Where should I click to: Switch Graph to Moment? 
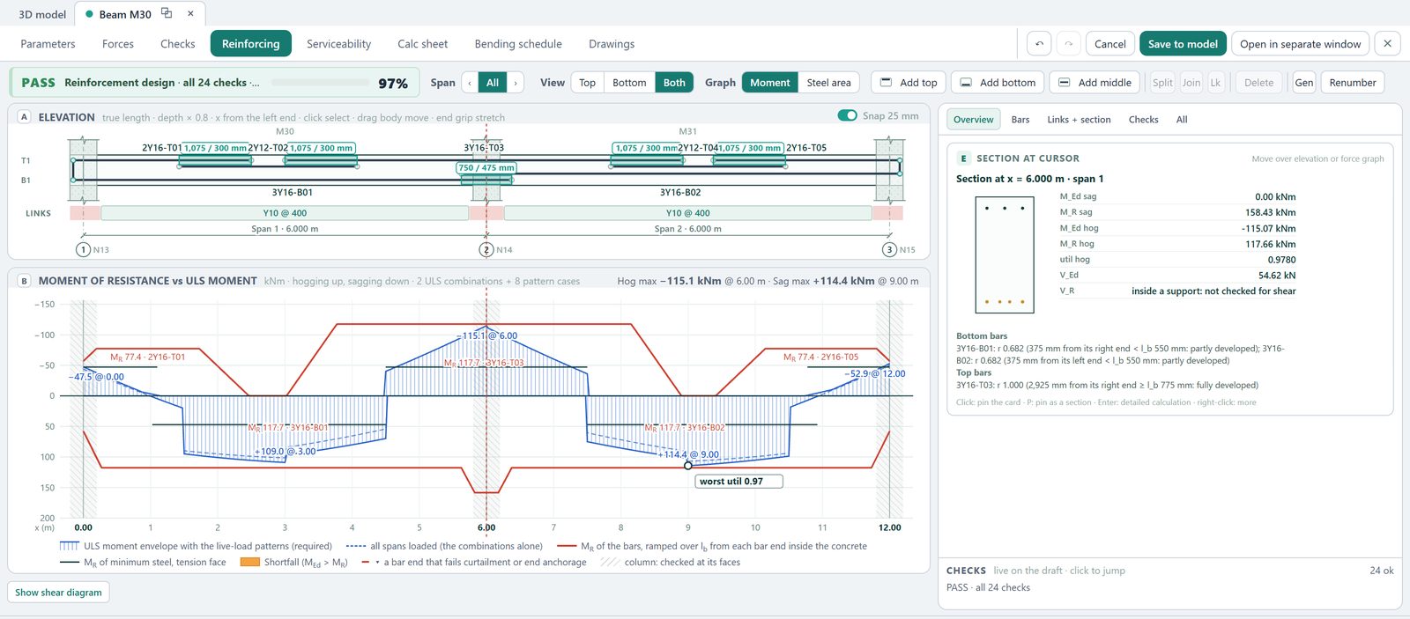point(770,83)
